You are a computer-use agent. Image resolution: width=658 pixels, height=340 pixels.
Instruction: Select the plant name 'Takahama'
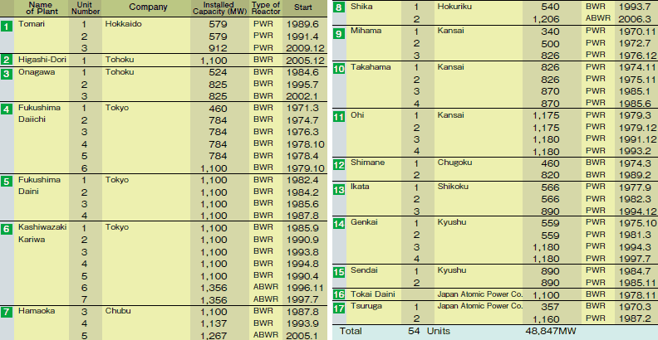pos(371,66)
